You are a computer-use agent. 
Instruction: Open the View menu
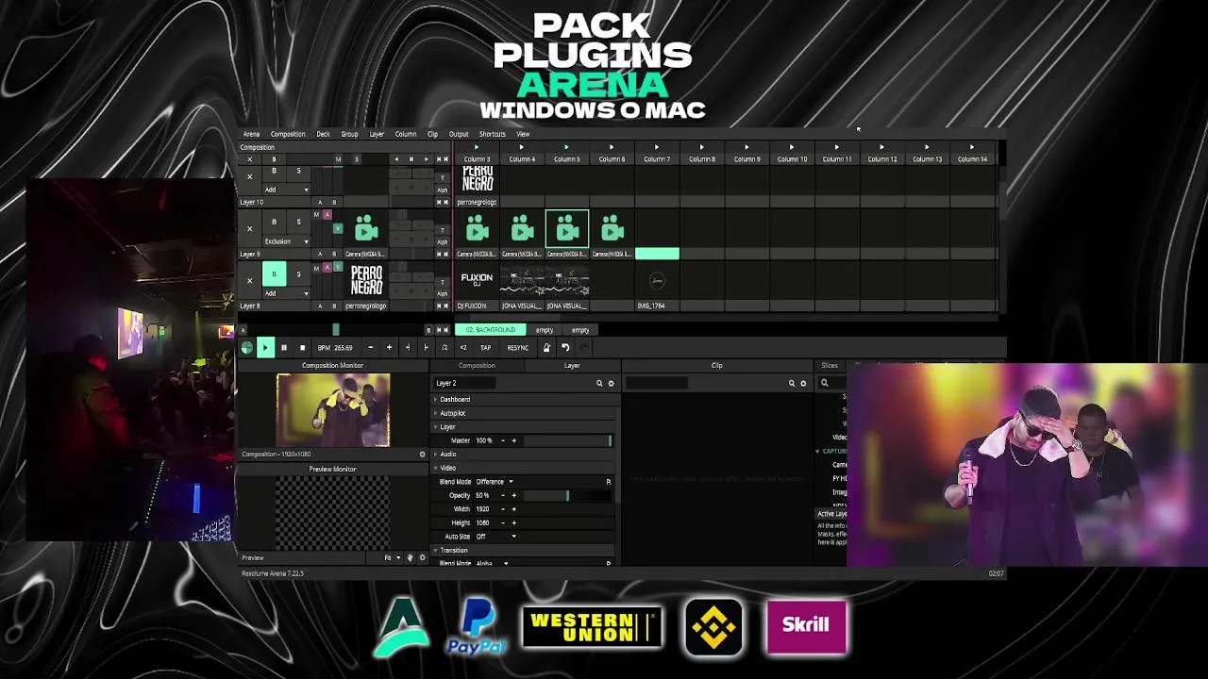pos(523,134)
